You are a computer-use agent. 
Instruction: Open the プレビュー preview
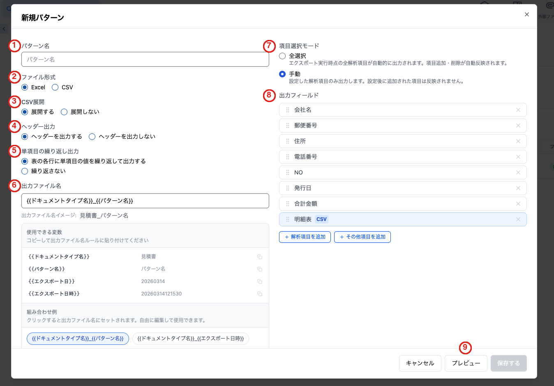[x=466, y=363]
